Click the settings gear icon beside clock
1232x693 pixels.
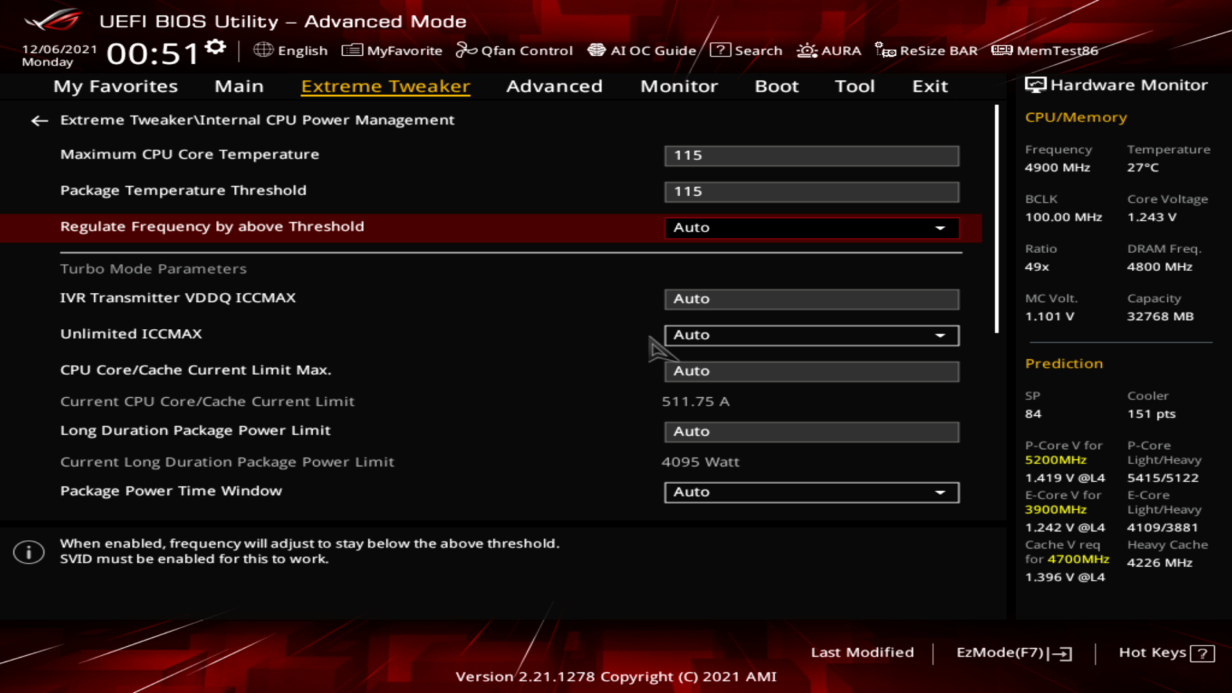216,47
